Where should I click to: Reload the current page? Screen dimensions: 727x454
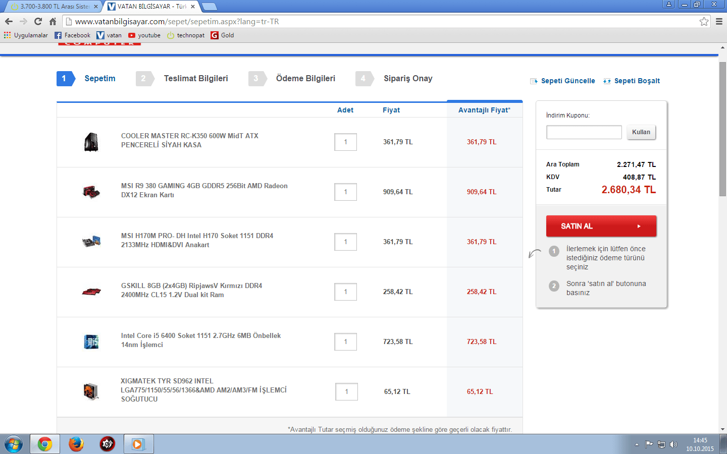click(38, 21)
